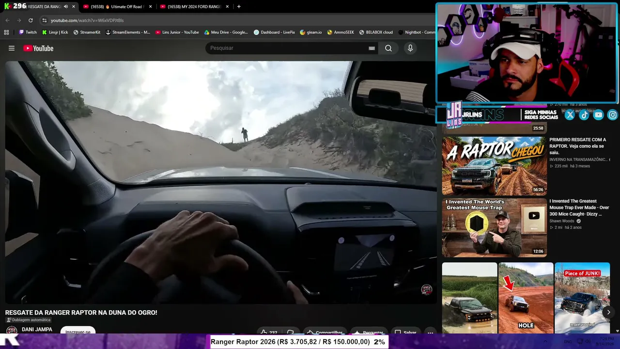Click the Ranger Raptor 2026 donation goal bar

298,342
